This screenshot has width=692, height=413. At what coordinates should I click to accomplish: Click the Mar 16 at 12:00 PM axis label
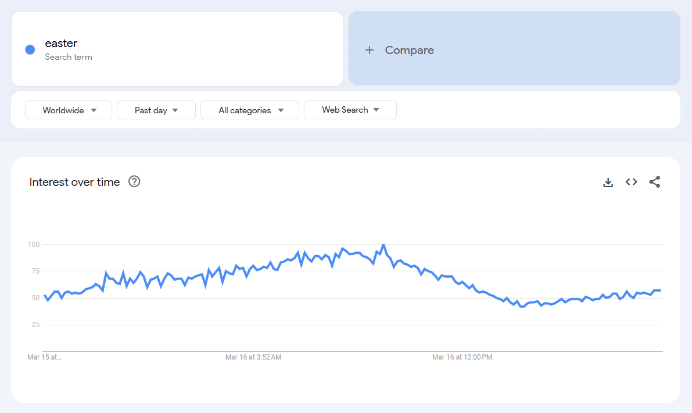[462, 357]
